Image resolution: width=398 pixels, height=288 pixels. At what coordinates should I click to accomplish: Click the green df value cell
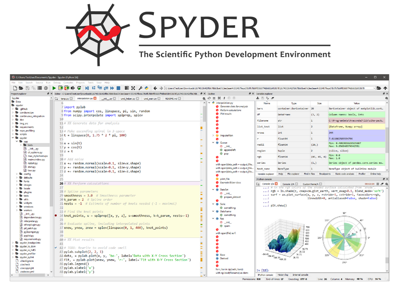click(357, 115)
